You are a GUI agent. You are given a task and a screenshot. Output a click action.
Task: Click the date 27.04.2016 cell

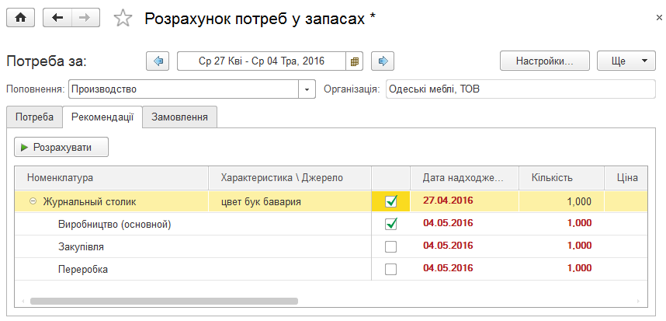point(464,201)
